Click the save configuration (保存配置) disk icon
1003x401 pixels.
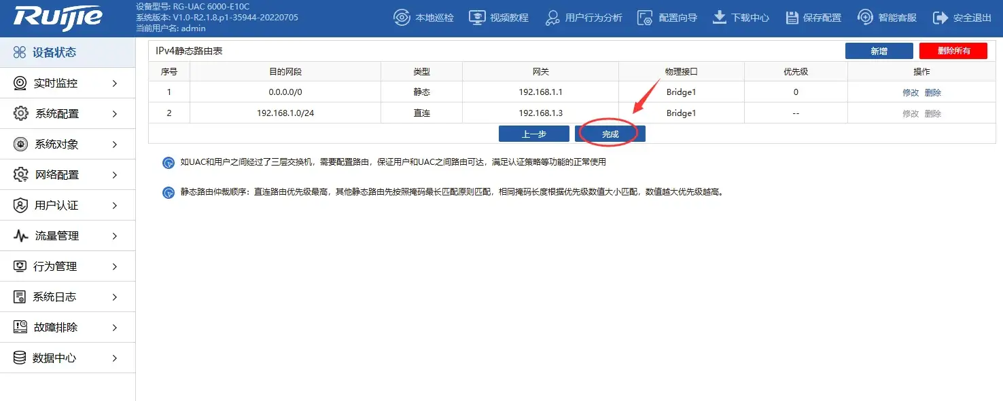click(x=792, y=18)
